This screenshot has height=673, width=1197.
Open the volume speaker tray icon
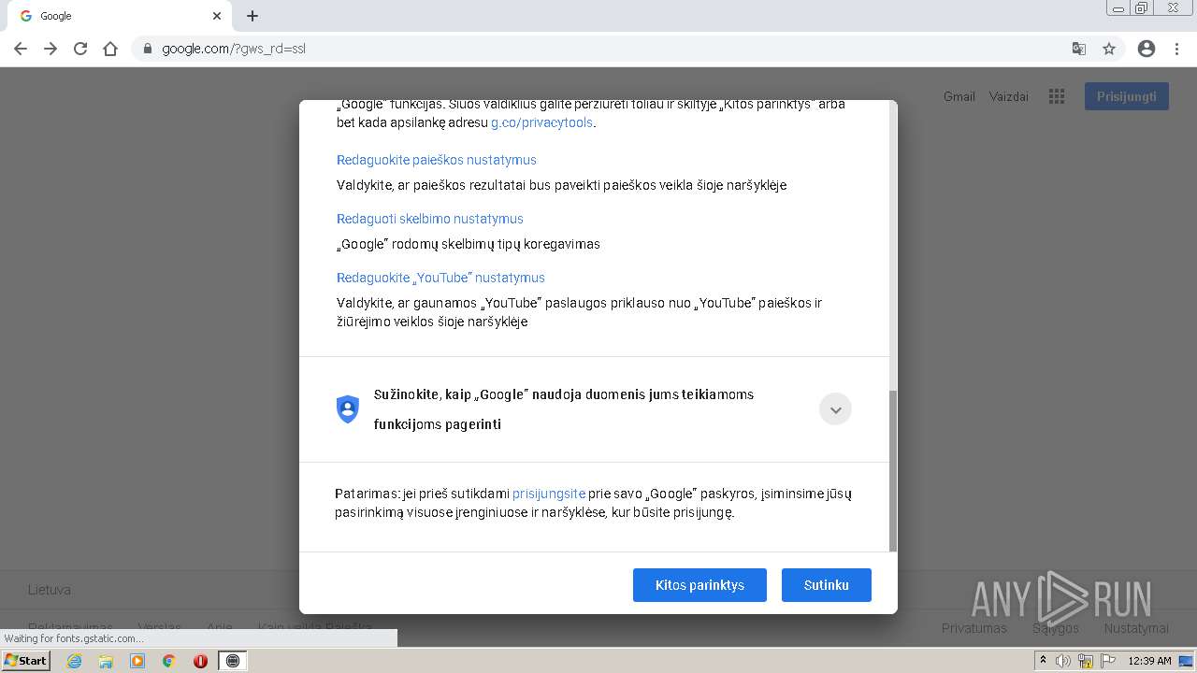point(1063,661)
